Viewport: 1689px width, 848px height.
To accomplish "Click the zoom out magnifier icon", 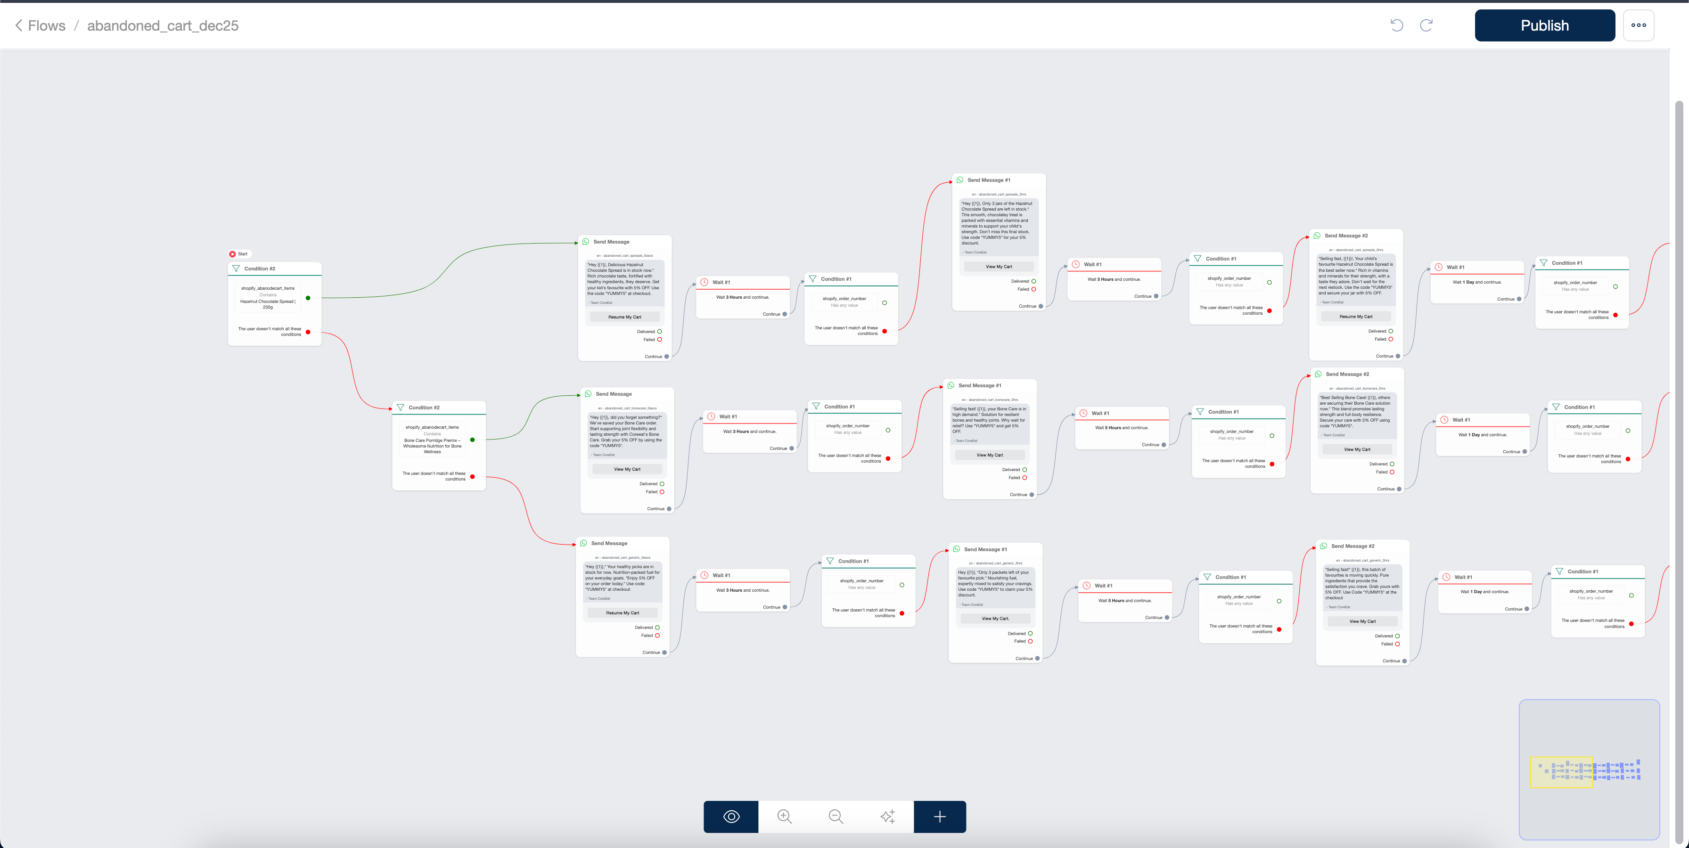I will pyautogui.click(x=836, y=816).
